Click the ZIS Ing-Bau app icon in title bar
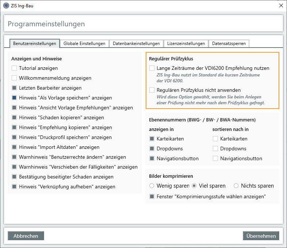This screenshot has height=248, width=287. [x=6, y=6]
